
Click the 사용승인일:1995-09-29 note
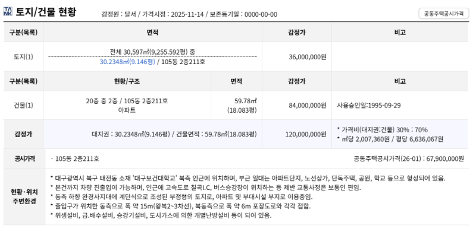click(x=369, y=106)
